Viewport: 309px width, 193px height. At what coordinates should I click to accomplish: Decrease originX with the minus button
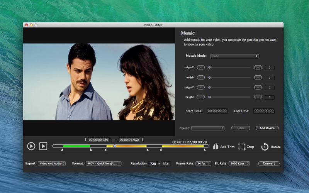tap(200, 67)
